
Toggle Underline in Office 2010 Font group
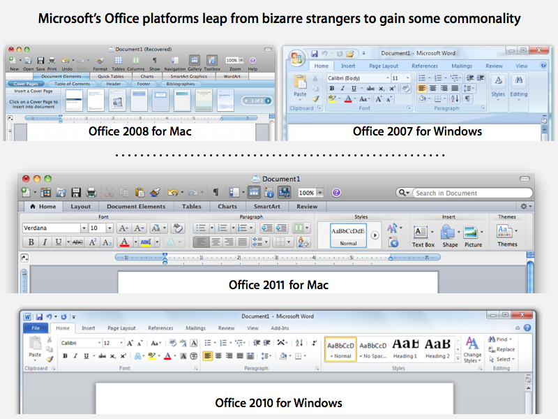click(x=86, y=356)
